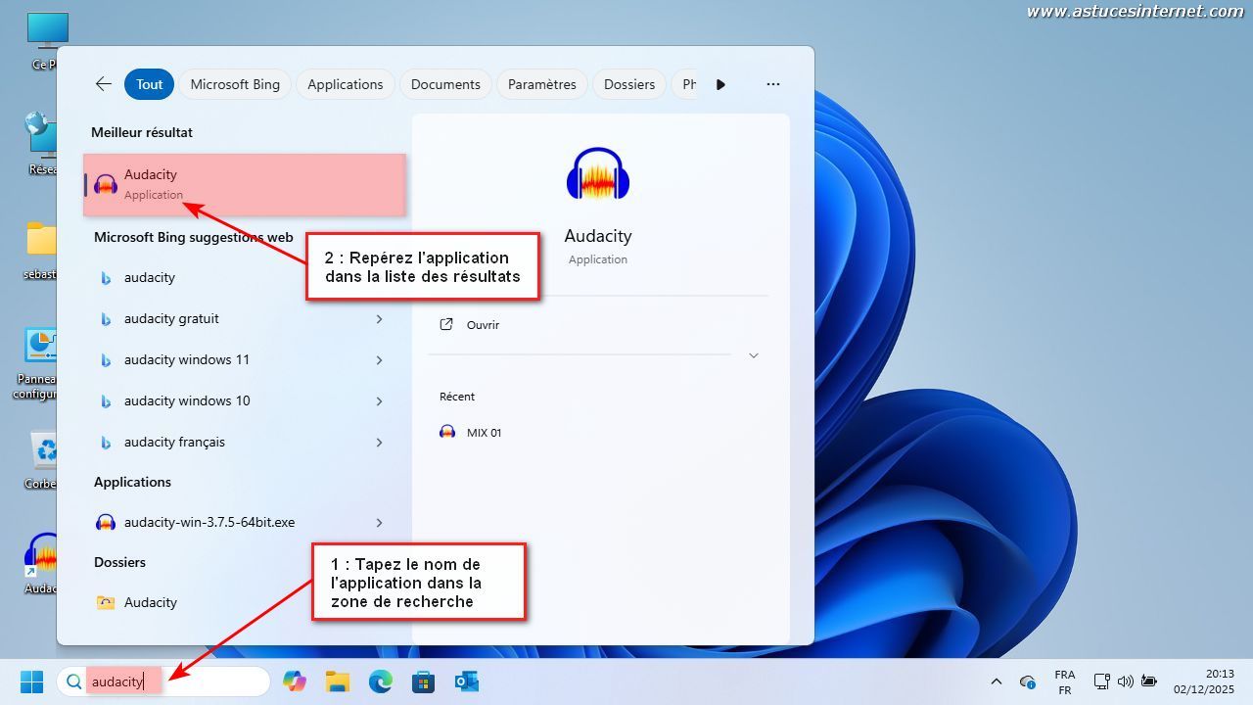Open File Explorer in the taskbar
The width and height of the screenshot is (1253, 705).
337,681
